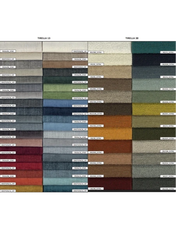Click the TIRELLA 38 heading

[x=132, y=38]
